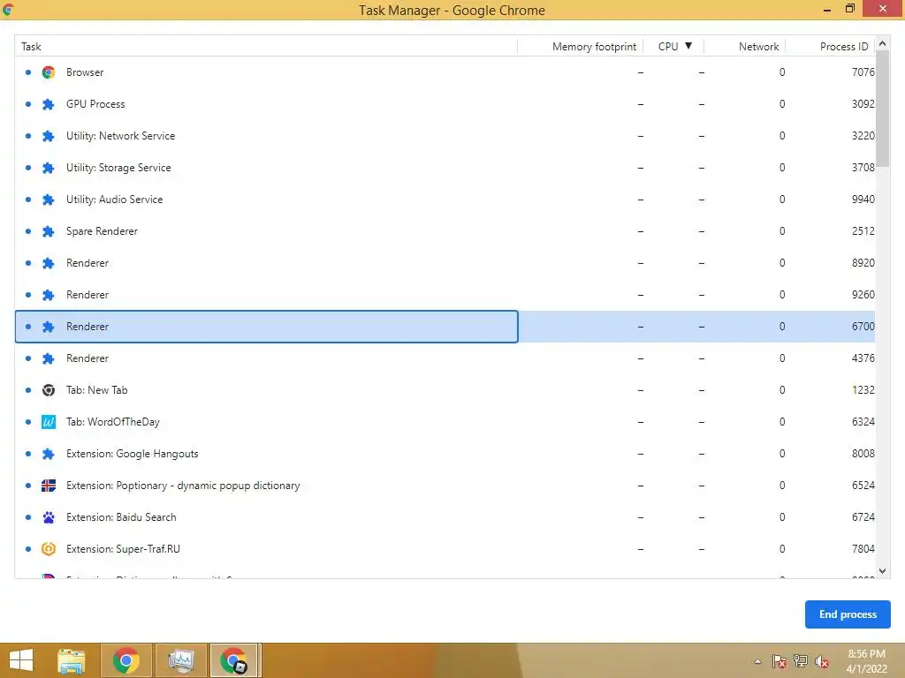
Task: Click the taskbar clock showing 8:56 PM
Action: click(x=866, y=661)
